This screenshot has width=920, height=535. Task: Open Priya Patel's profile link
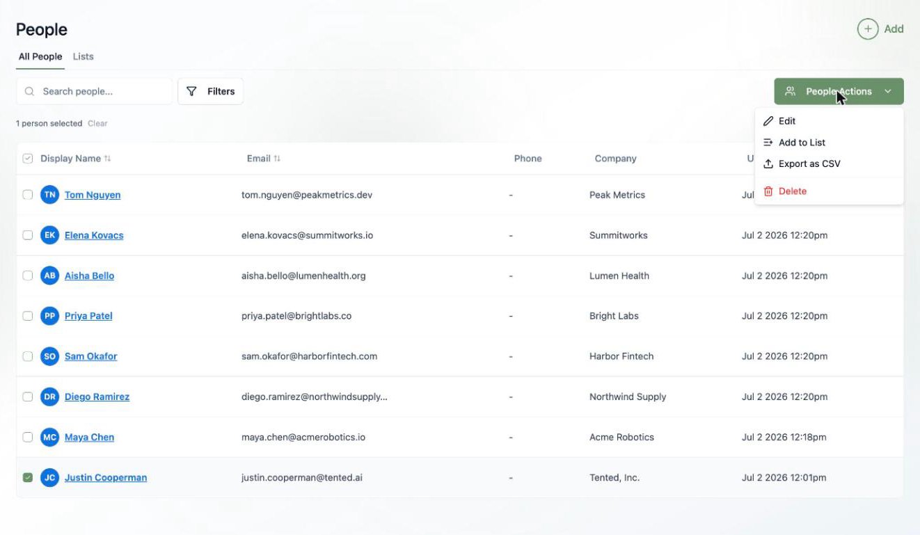pyautogui.click(x=88, y=316)
